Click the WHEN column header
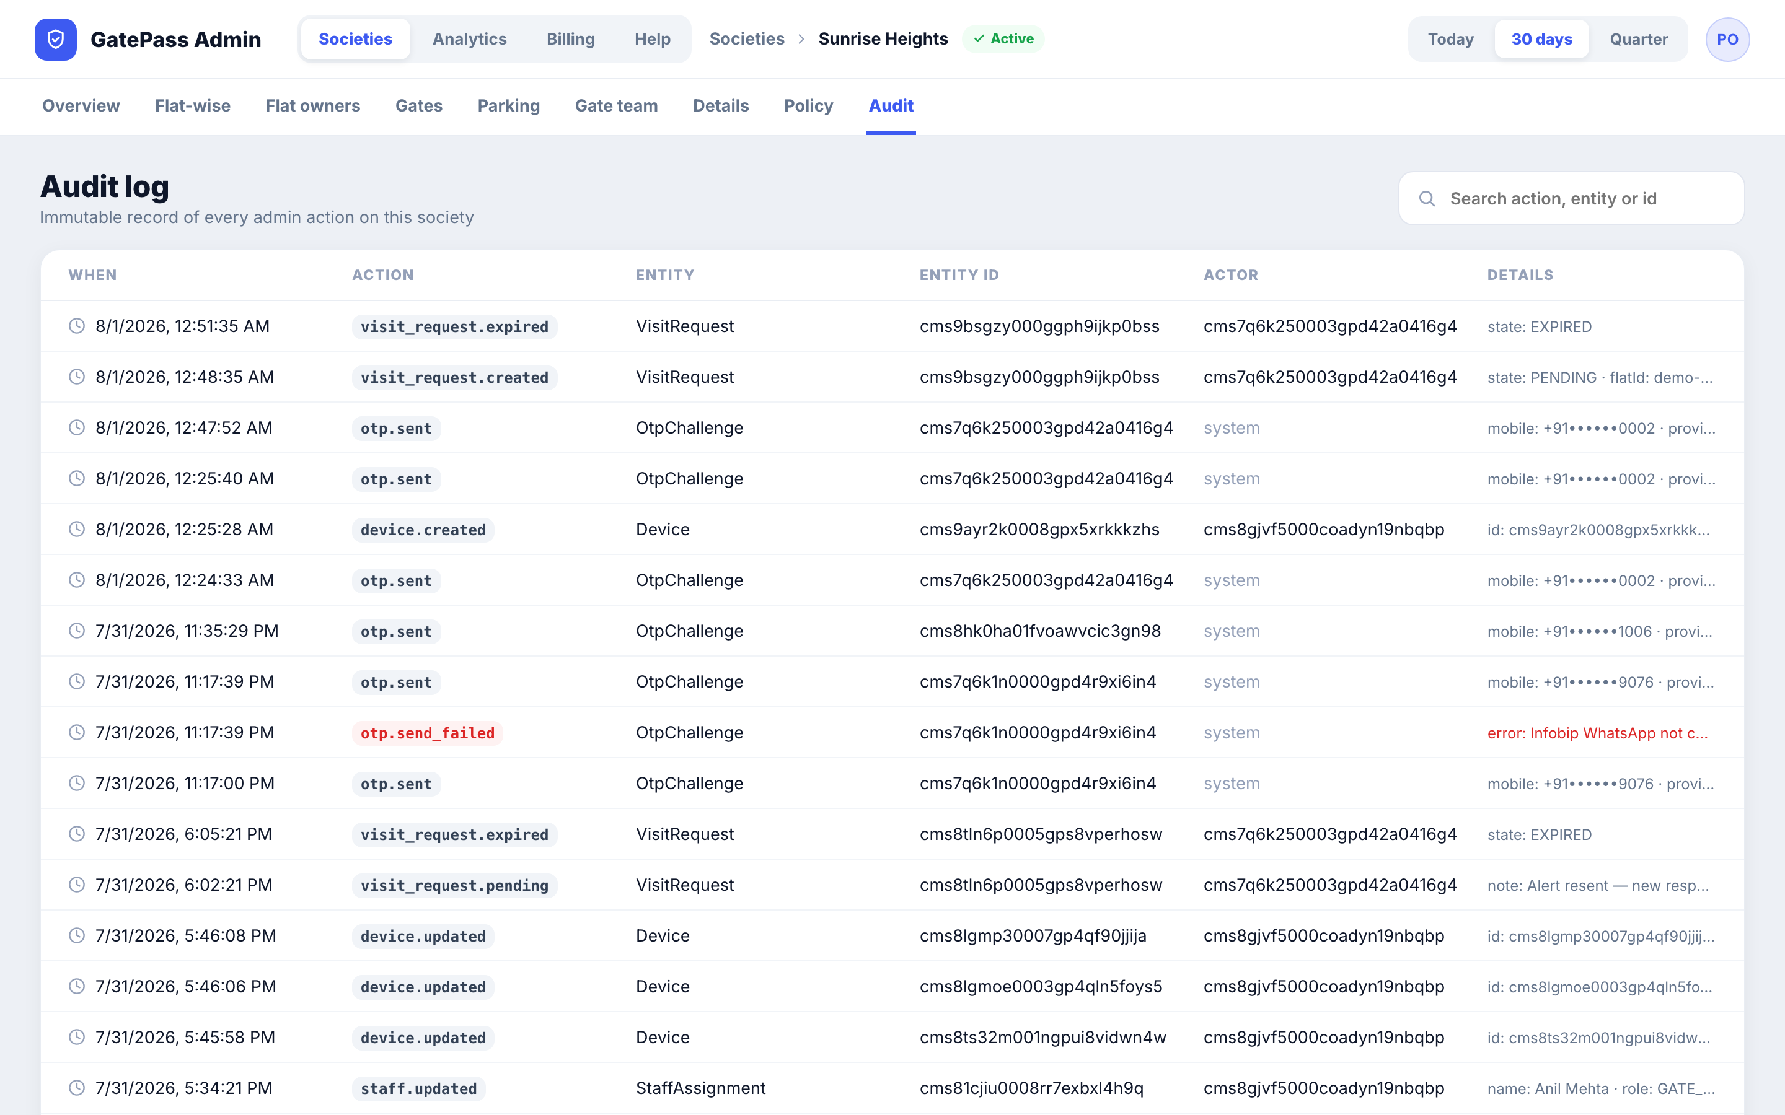1785x1115 pixels. (x=93, y=275)
